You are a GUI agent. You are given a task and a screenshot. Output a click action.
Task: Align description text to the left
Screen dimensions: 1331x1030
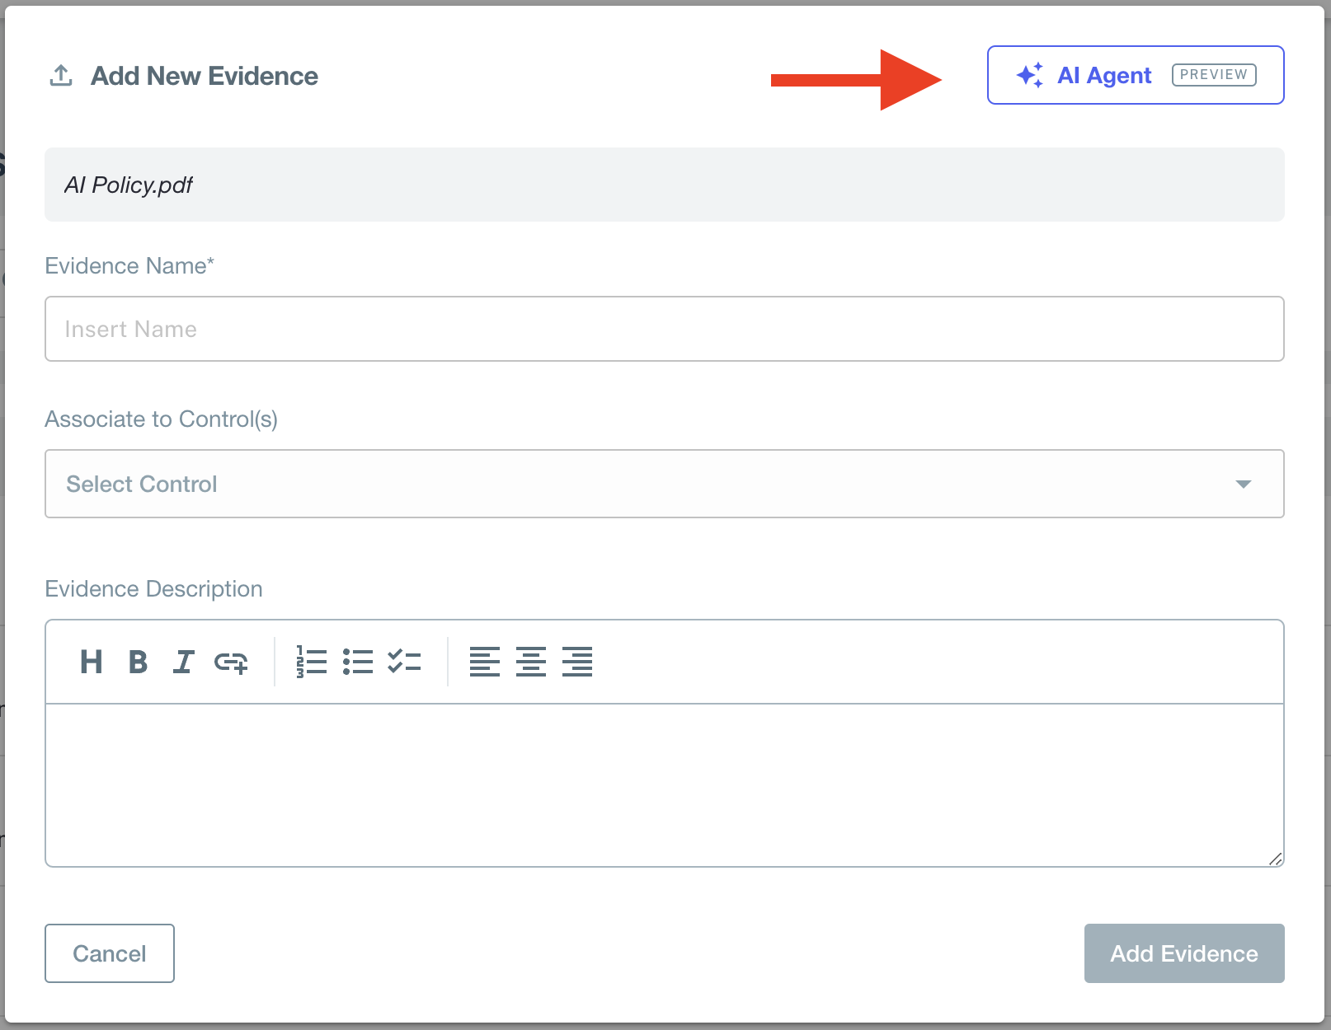[485, 662]
